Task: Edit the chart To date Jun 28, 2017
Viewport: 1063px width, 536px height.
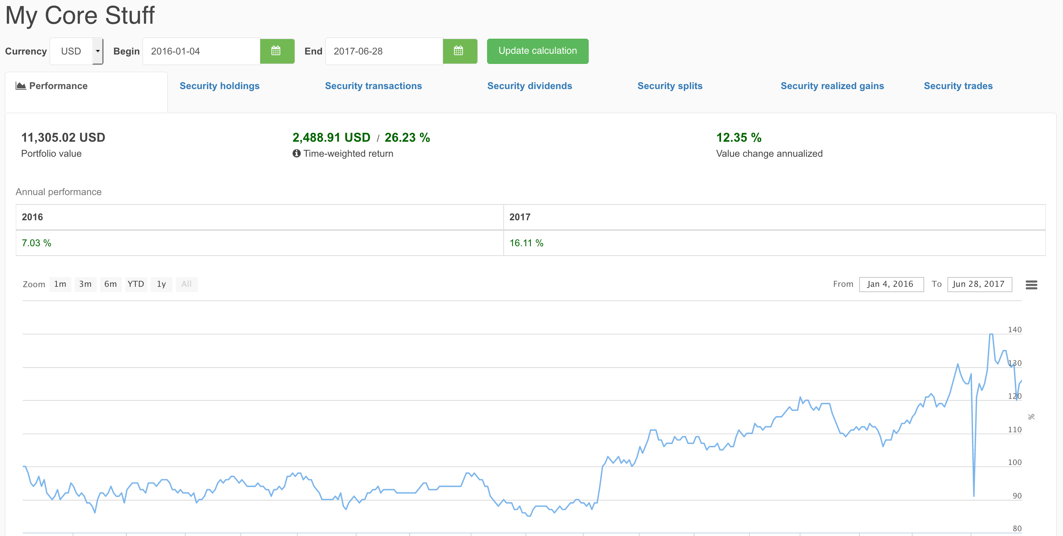Action: pyautogui.click(x=979, y=284)
